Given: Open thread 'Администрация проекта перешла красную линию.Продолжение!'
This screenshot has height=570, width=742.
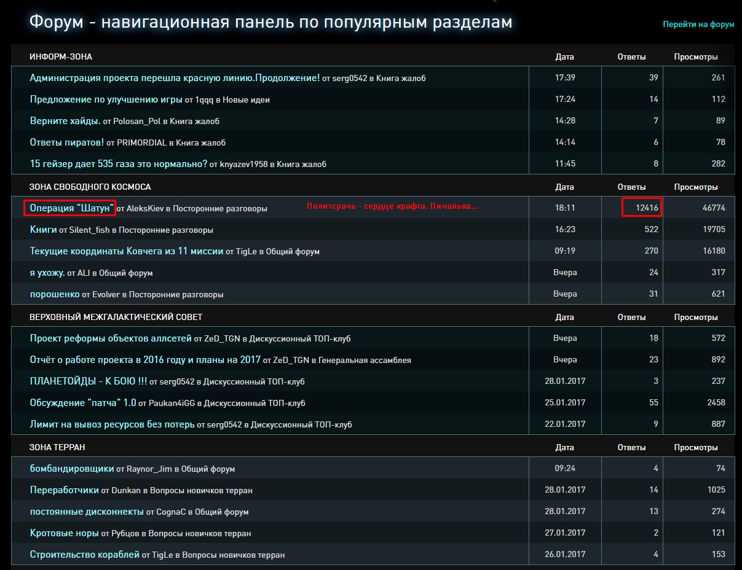Looking at the screenshot, I should click(175, 78).
